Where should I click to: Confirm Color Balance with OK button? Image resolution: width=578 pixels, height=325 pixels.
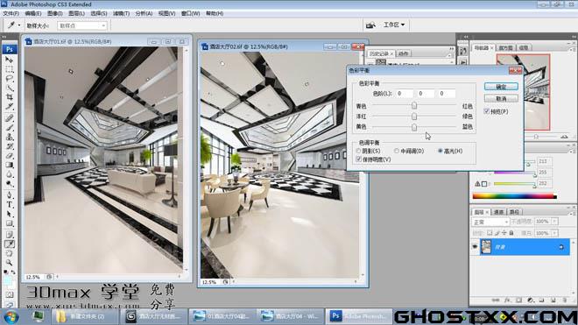pos(501,87)
